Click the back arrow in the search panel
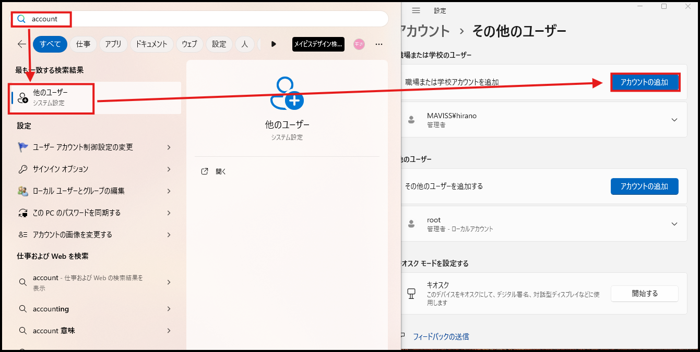This screenshot has height=352, width=700. pyautogui.click(x=21, y=44)
